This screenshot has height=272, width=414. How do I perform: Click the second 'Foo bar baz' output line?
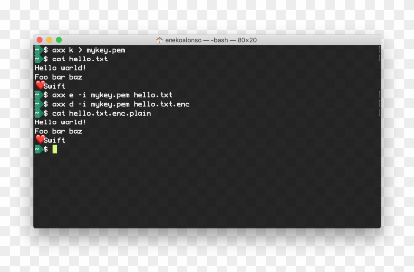click(x=59, y=131)
